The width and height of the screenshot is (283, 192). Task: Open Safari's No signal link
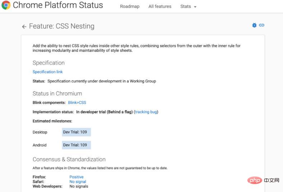pyautogui.click(x=78, y=182)
